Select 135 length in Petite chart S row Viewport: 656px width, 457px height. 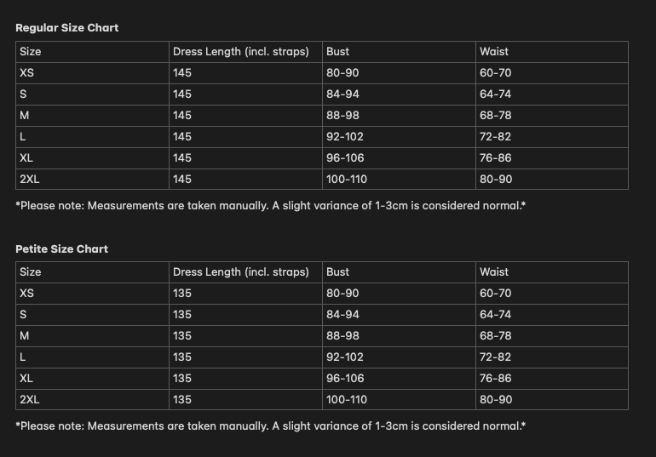182,315
